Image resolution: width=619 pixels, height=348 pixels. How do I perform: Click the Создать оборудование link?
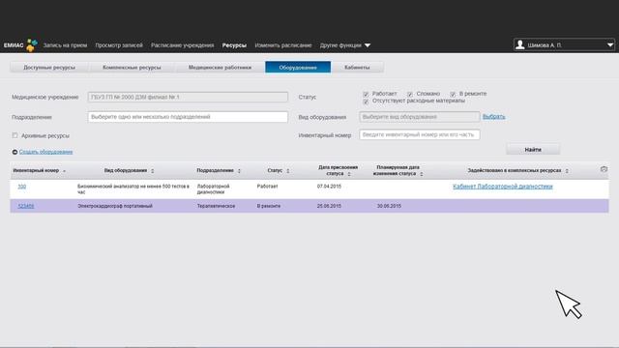pyautogui.click(x=45, y=152)
